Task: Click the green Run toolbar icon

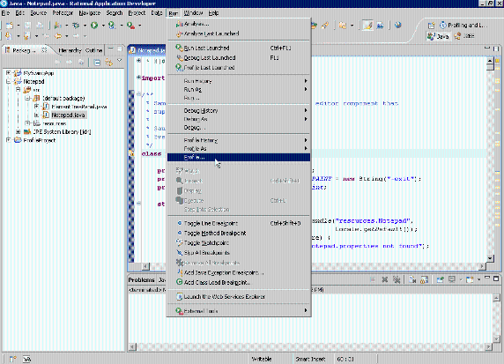Action: 94,25
